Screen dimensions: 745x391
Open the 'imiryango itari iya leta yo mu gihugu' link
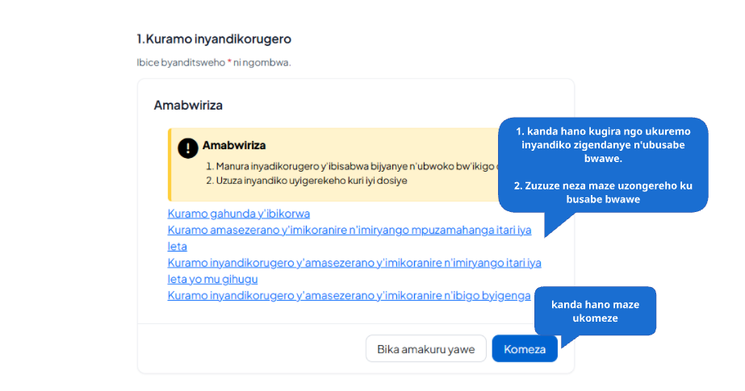click(354, 263)
